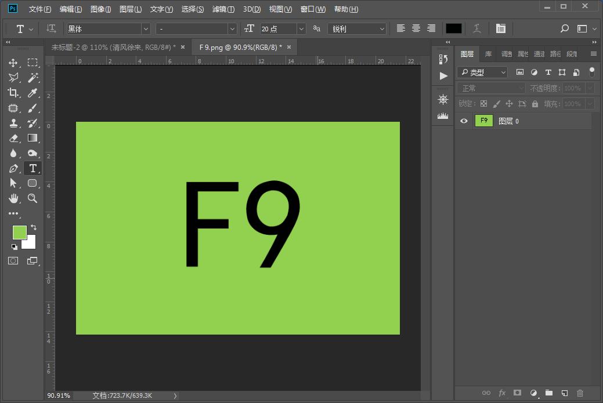Open the warp text option

(476, 28)
